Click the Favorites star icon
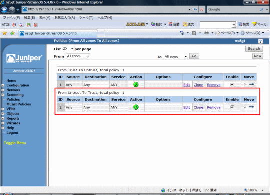The height and width of the screenshot is (195, 270). point(5,33)
